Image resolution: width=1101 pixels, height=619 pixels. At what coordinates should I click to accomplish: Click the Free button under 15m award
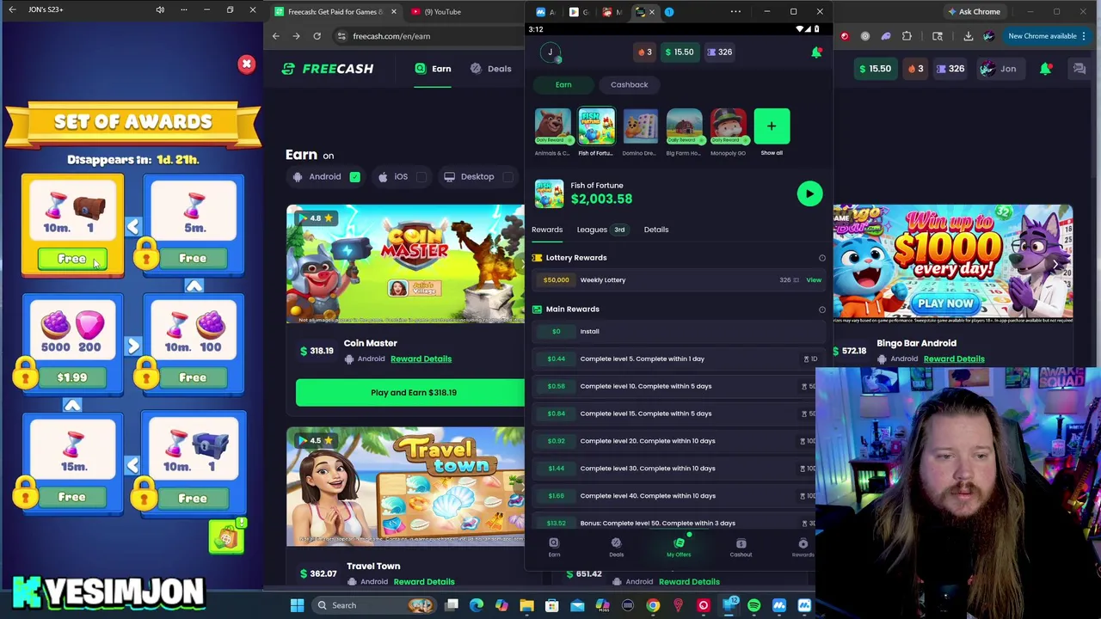[x=72, y=497]
